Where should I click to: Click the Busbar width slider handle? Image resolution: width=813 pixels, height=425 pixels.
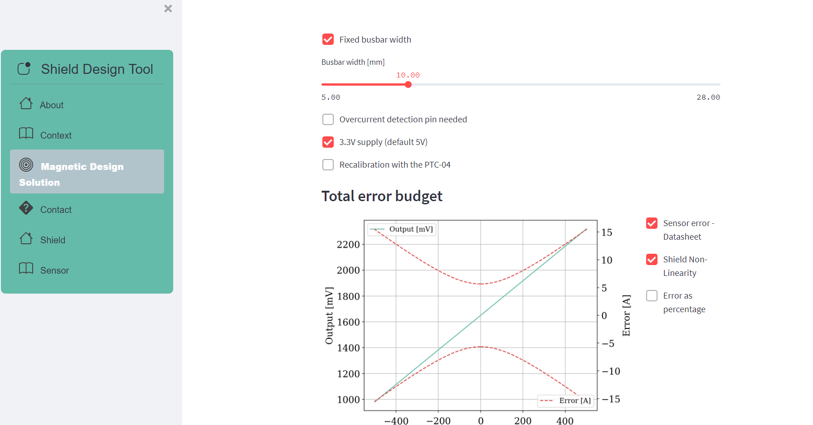tap(408, 85)
